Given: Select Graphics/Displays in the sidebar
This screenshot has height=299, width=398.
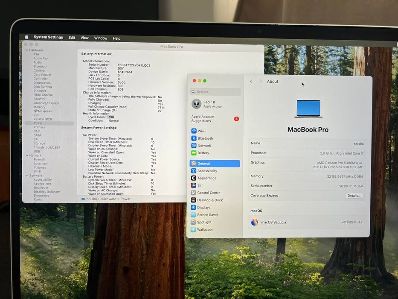Looking at the screenshot, I should (46, 103).
